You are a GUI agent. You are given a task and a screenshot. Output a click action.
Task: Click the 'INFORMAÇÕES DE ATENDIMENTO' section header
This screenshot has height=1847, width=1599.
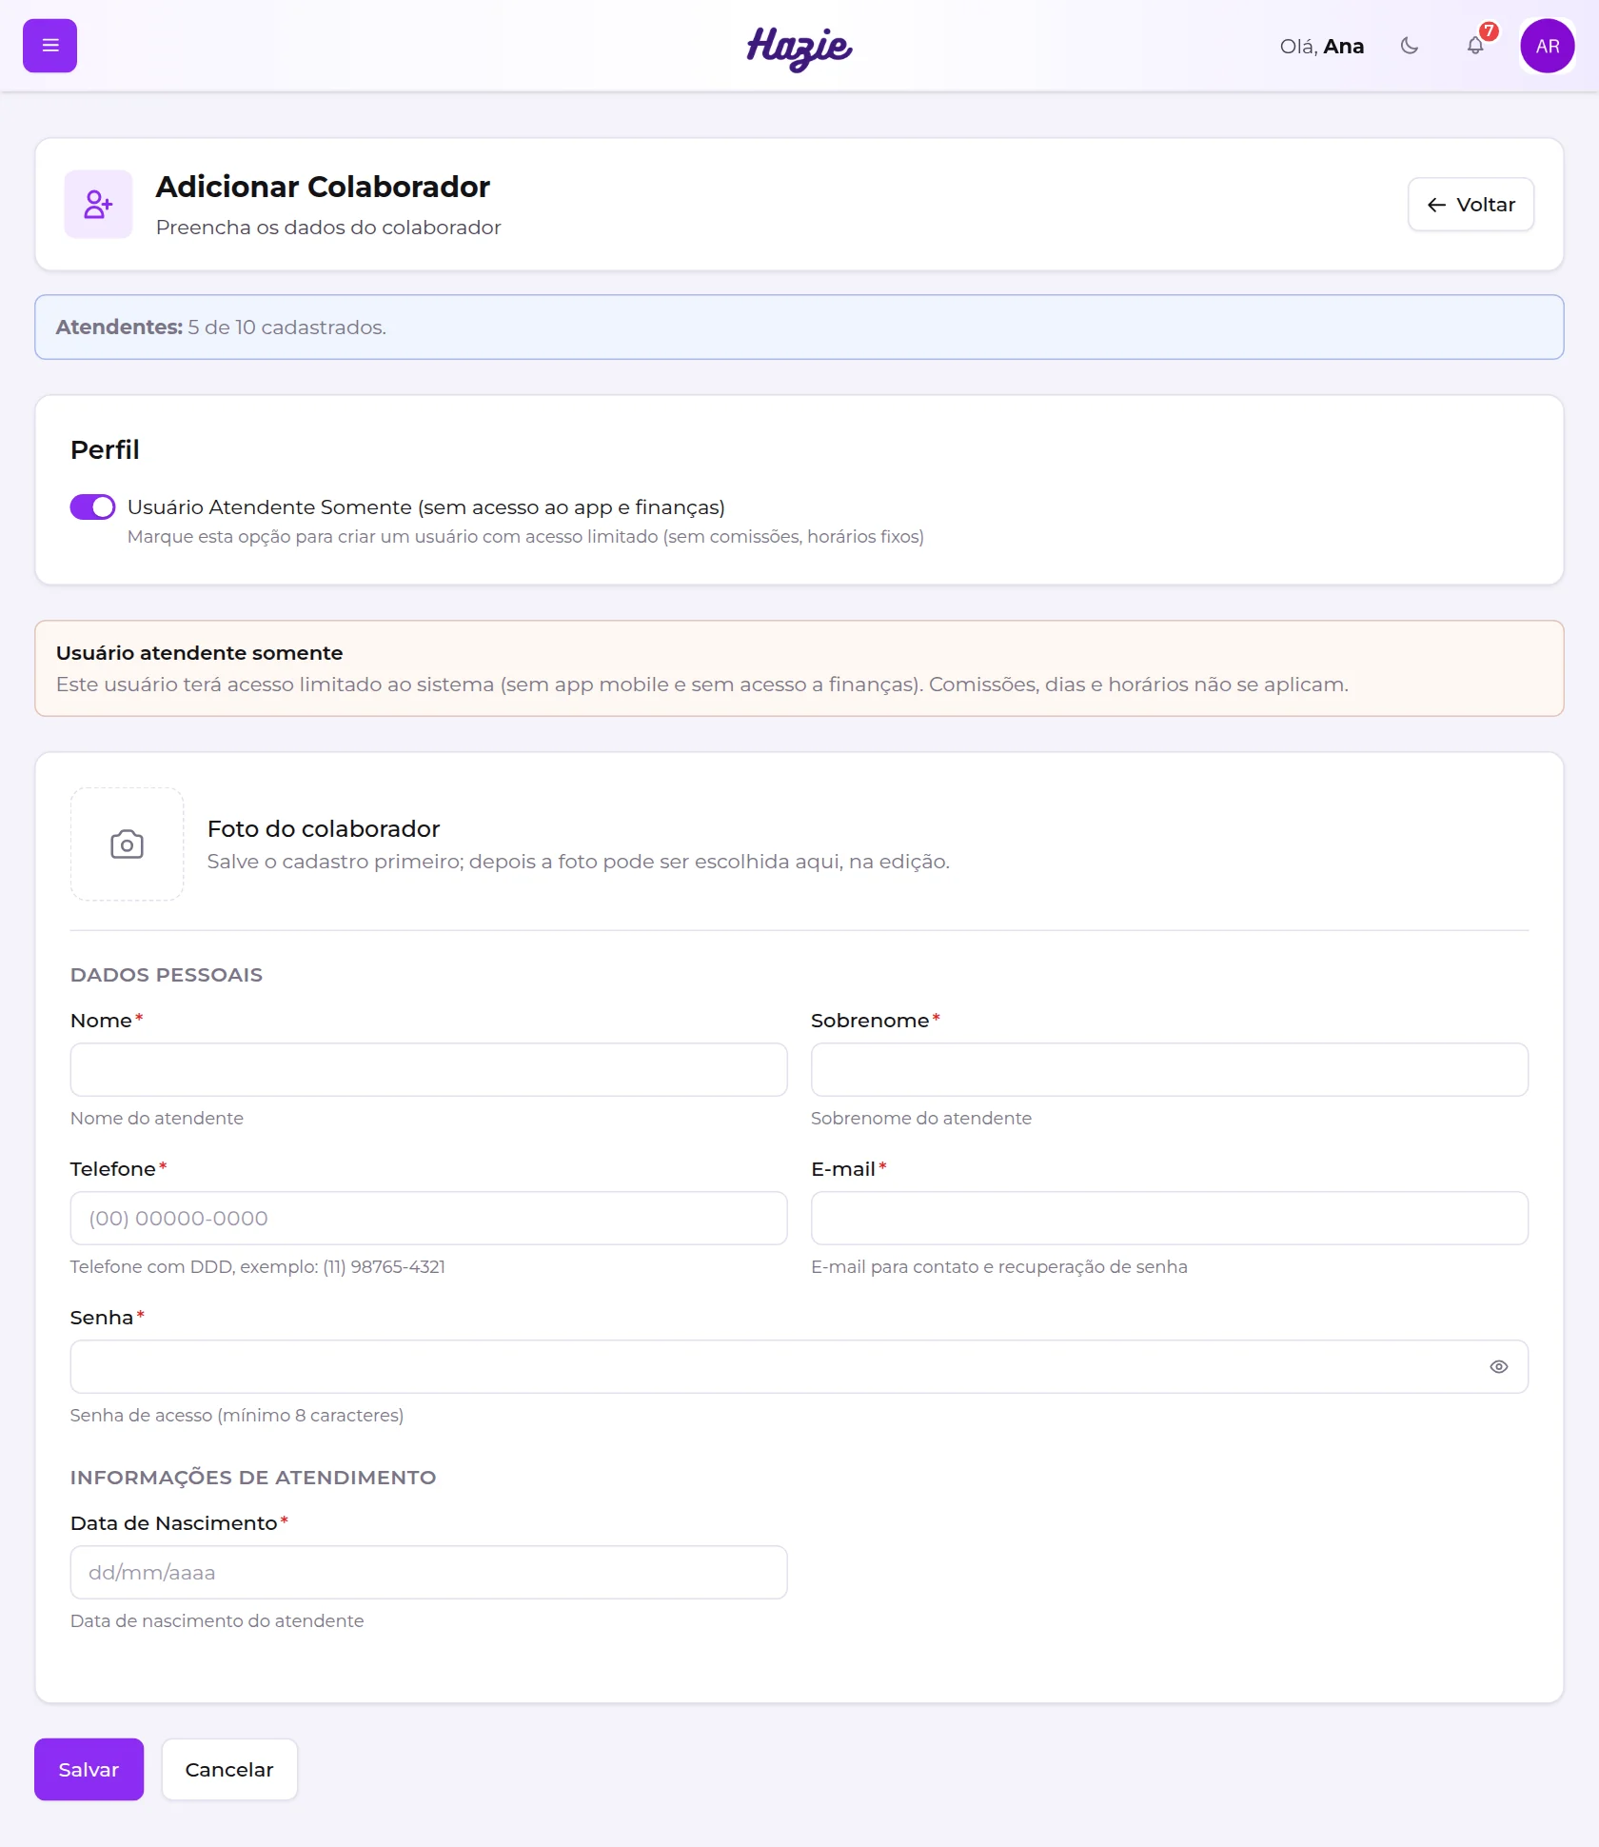pyautogui.click(x=253, y=1478)
